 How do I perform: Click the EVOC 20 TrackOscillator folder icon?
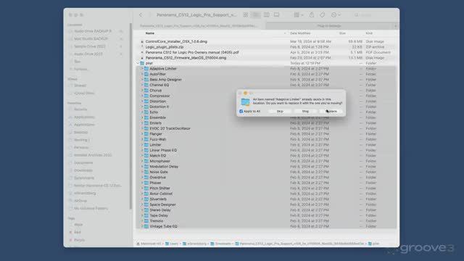(146, 128)
